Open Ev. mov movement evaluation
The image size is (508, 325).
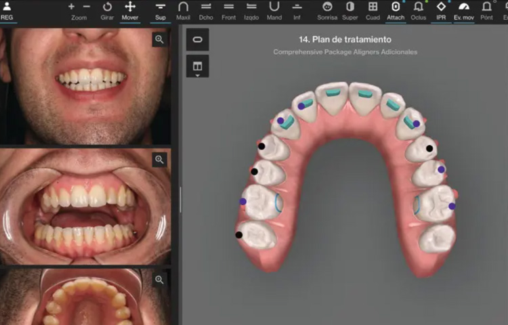tap(464, 9)
